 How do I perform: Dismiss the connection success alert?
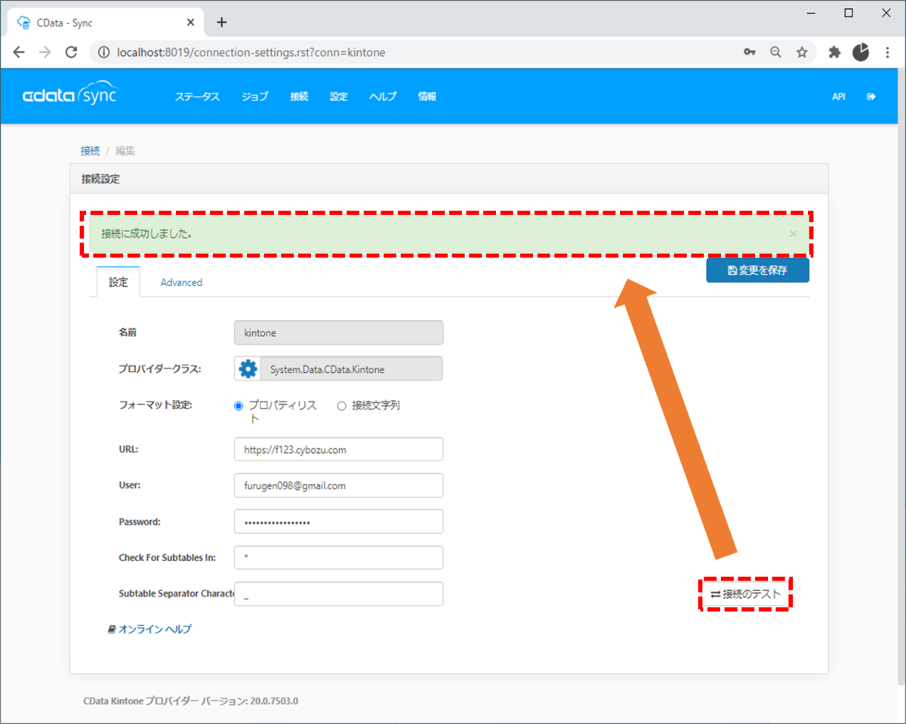click(793, 234)
